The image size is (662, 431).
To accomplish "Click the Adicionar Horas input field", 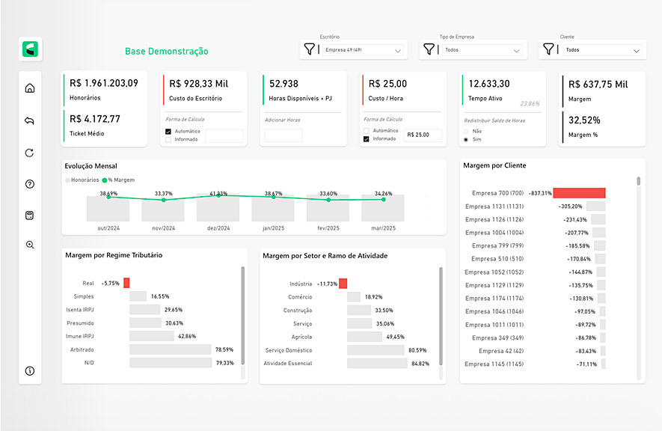I will point(284,135).
